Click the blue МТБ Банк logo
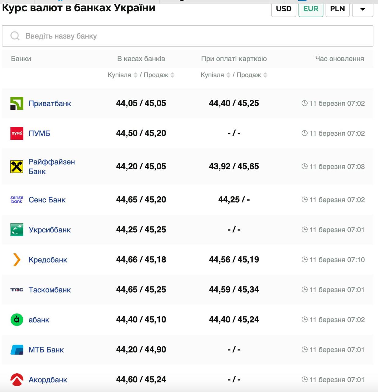Screen dimensions: 378x392 pos(17,350)
